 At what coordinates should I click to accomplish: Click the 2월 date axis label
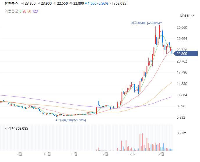[161, 154]
